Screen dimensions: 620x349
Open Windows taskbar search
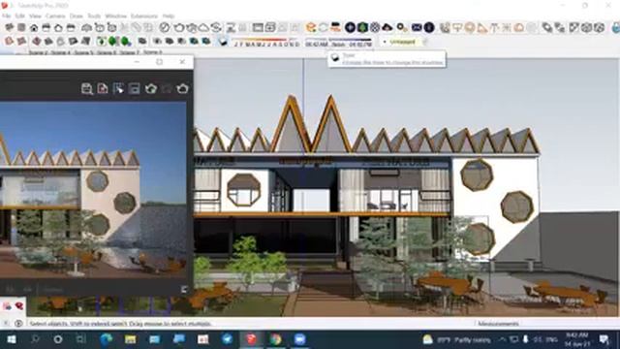[35, 339]
